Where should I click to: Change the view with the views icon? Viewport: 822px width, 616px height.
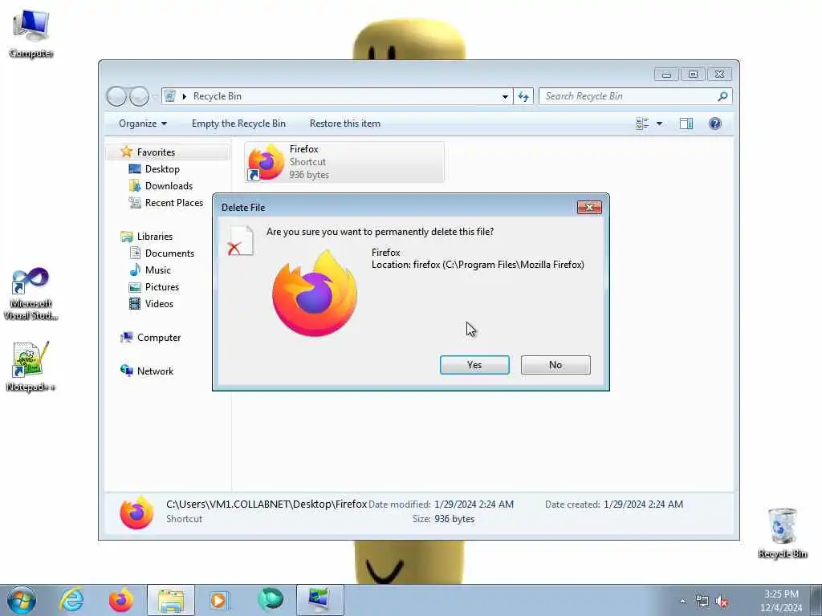click(642, 124)
